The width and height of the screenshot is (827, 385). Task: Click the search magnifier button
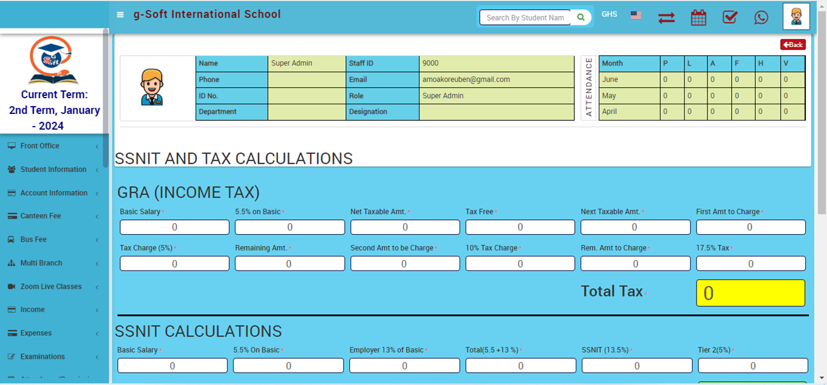(x=581, y=18)
